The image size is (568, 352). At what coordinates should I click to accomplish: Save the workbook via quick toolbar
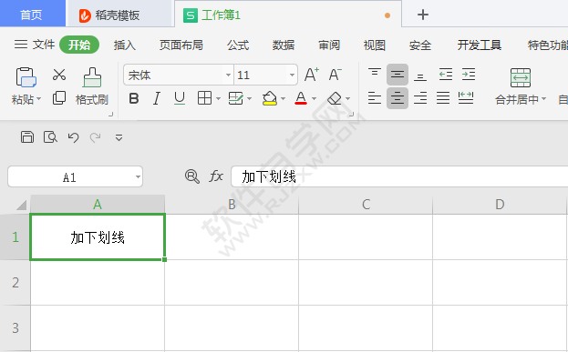[27, 137]
